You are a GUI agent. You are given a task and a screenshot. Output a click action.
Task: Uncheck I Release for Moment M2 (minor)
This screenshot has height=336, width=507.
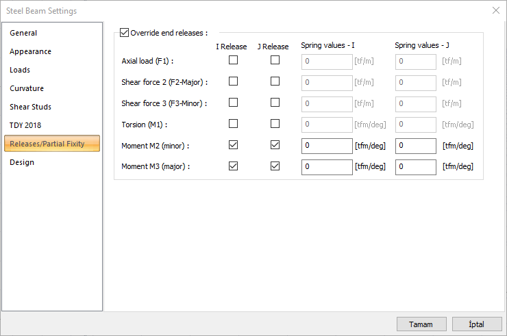pos(234,145)
